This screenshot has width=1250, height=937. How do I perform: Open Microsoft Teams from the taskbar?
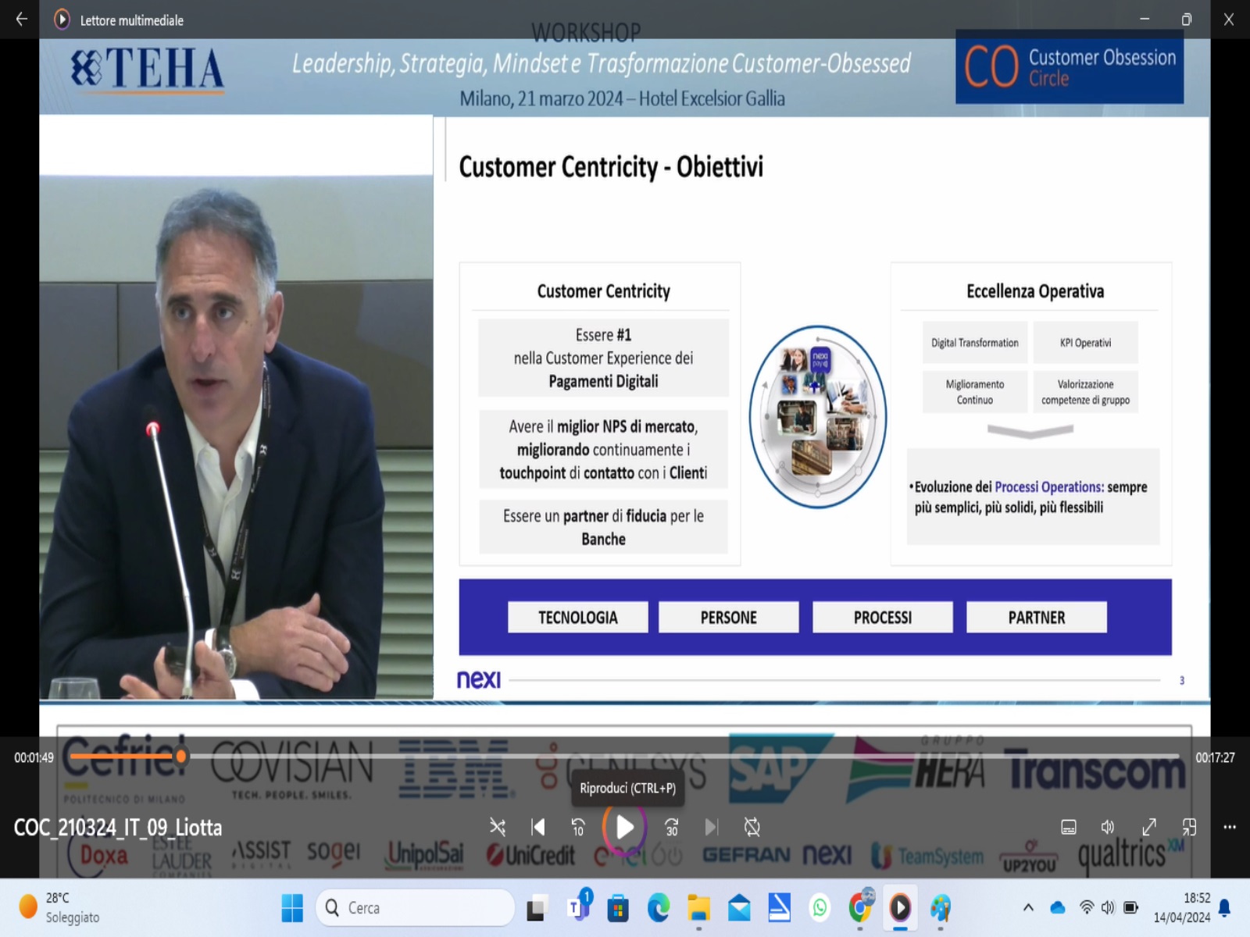[x=579, y=907]
